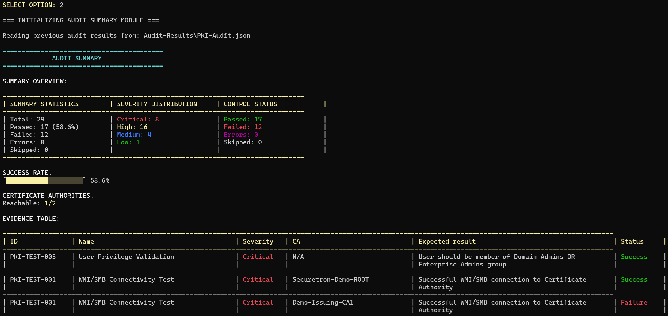Screen dimensions: 668x316
Task: Click the 'EVIDENCE TABLE:' heading
Action: 31,218
